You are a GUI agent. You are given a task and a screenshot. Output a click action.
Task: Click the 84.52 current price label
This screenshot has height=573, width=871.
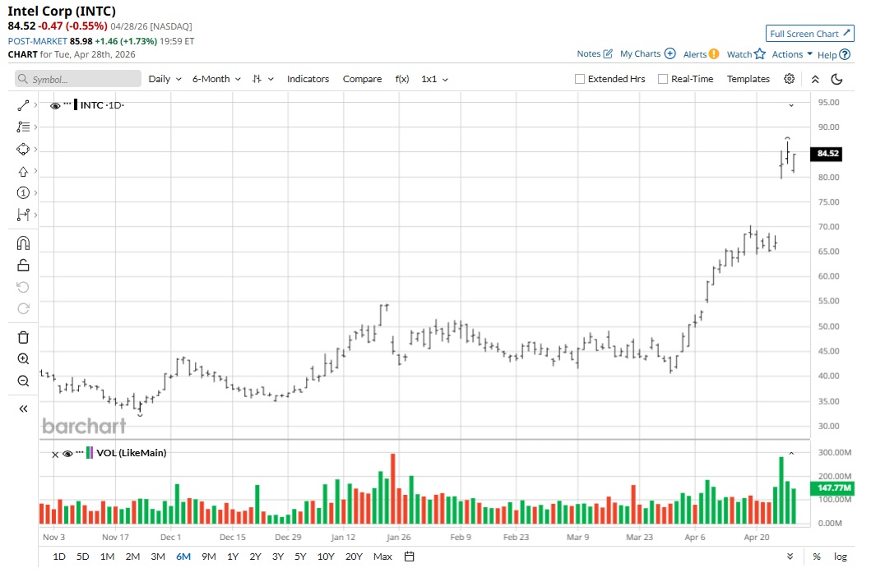[x=827, y=153]
